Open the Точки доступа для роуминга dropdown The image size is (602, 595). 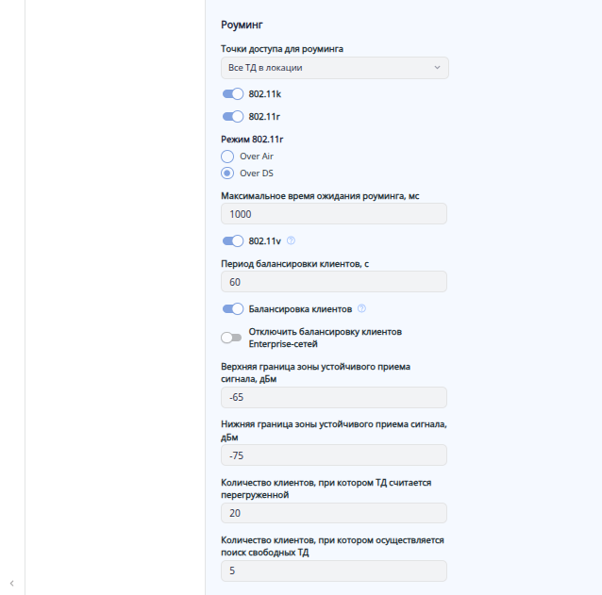[334, 67]
